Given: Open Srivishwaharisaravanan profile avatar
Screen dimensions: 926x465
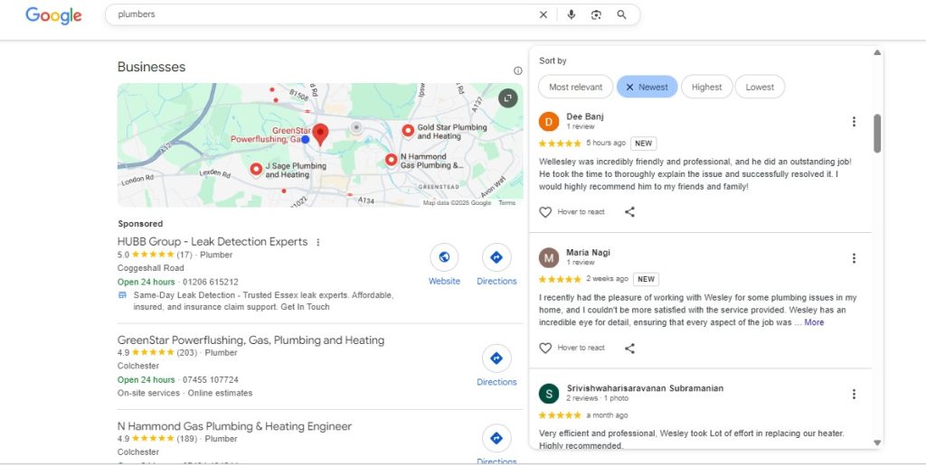Looking at the screenshot, I should tap(549, 394).
